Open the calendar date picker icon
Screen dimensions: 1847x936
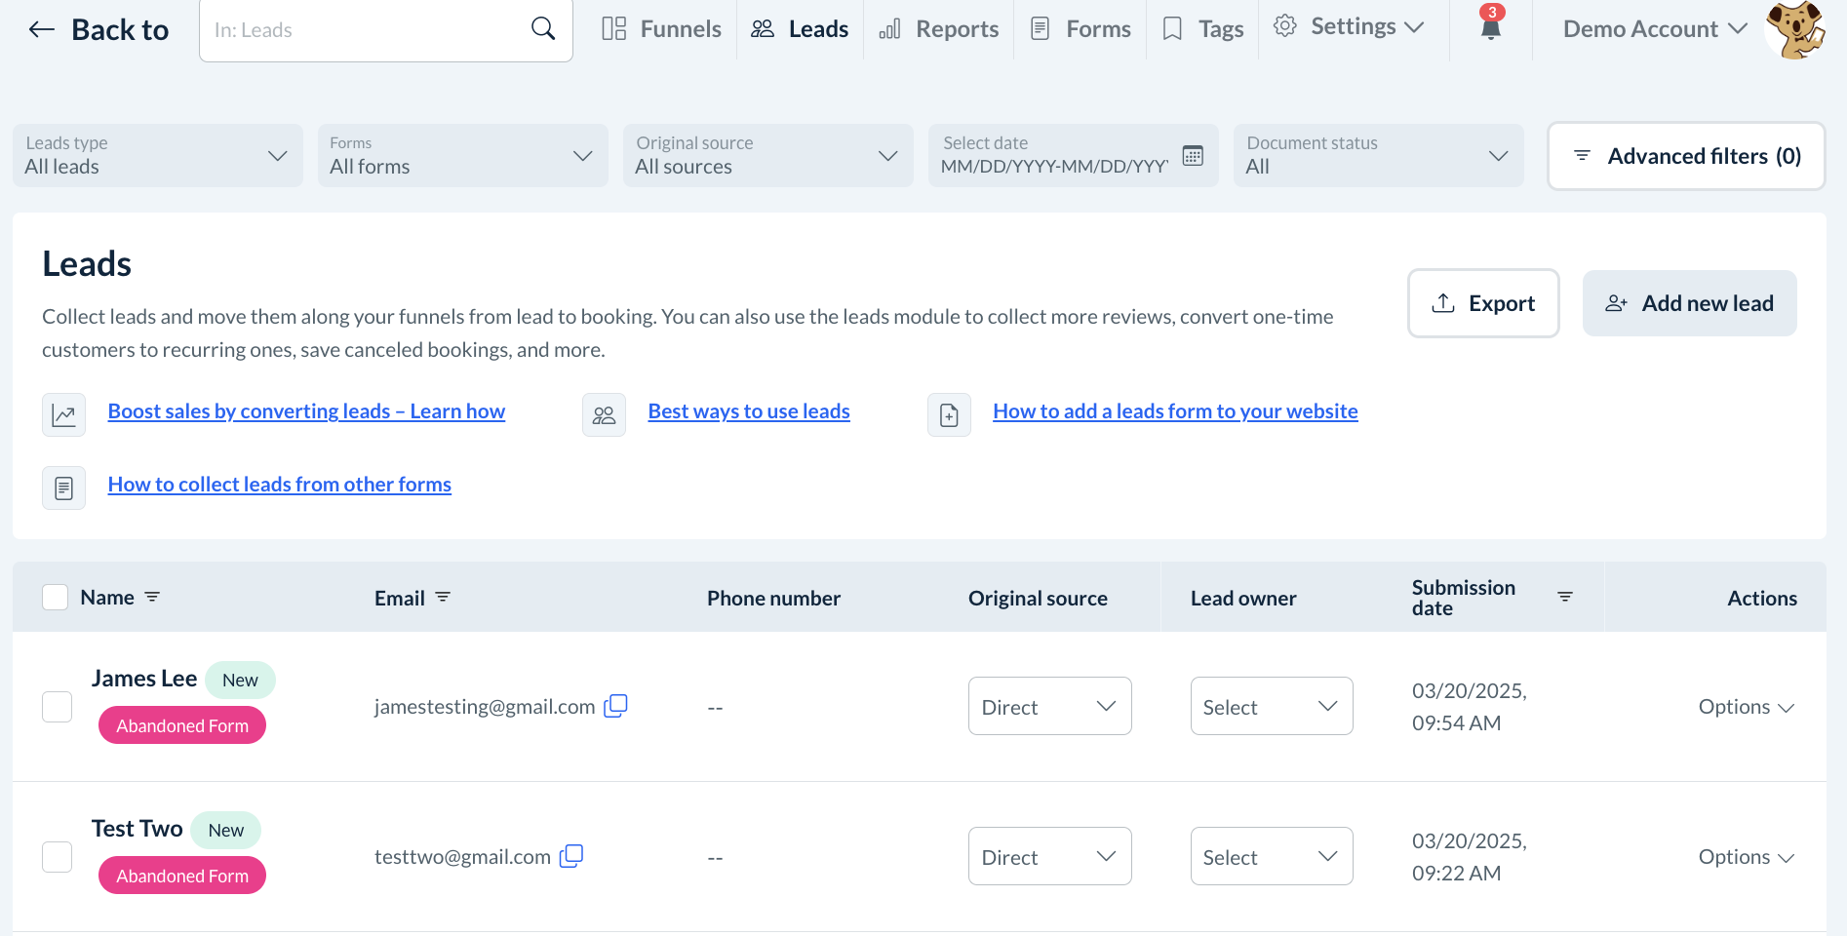point(1193,156)
